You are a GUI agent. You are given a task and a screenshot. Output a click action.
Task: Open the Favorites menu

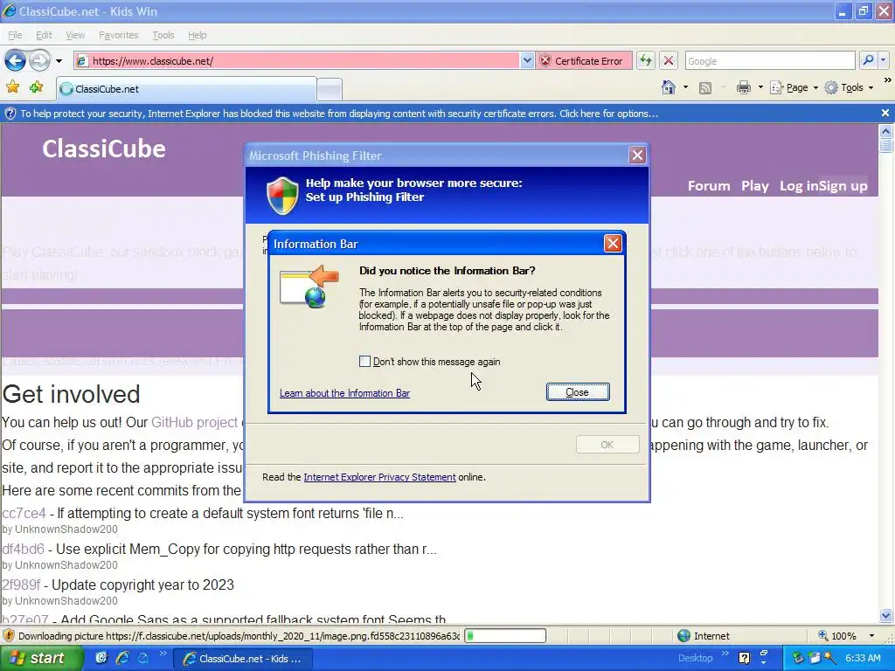click(x=119, y=35)
